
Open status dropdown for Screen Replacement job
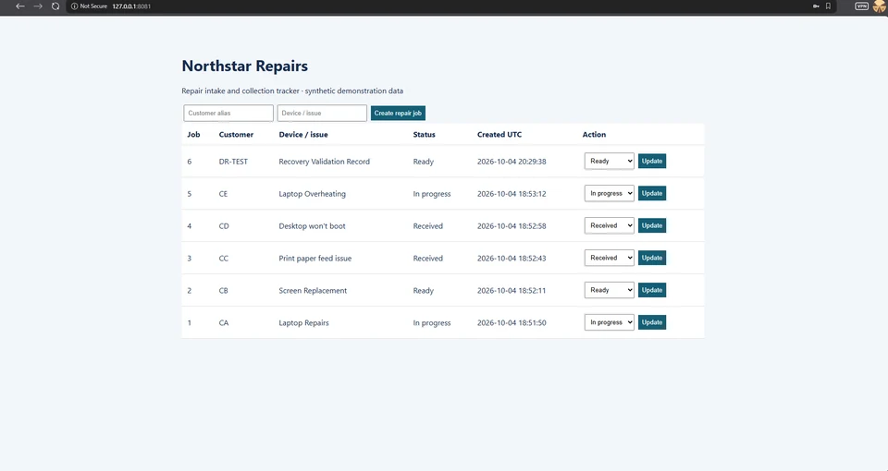tap(610, 290)
